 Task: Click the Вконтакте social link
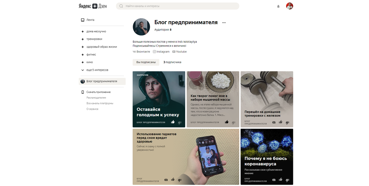[x=141, y=52]
